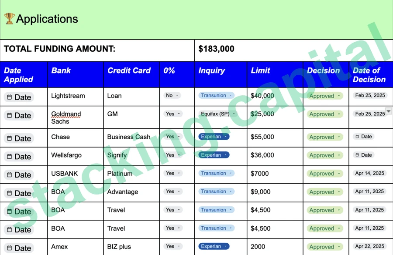Open the Transunion inquiry dropdown in USBANK row
This screenshot has height=255, width=393.
(x=217, y=173)
